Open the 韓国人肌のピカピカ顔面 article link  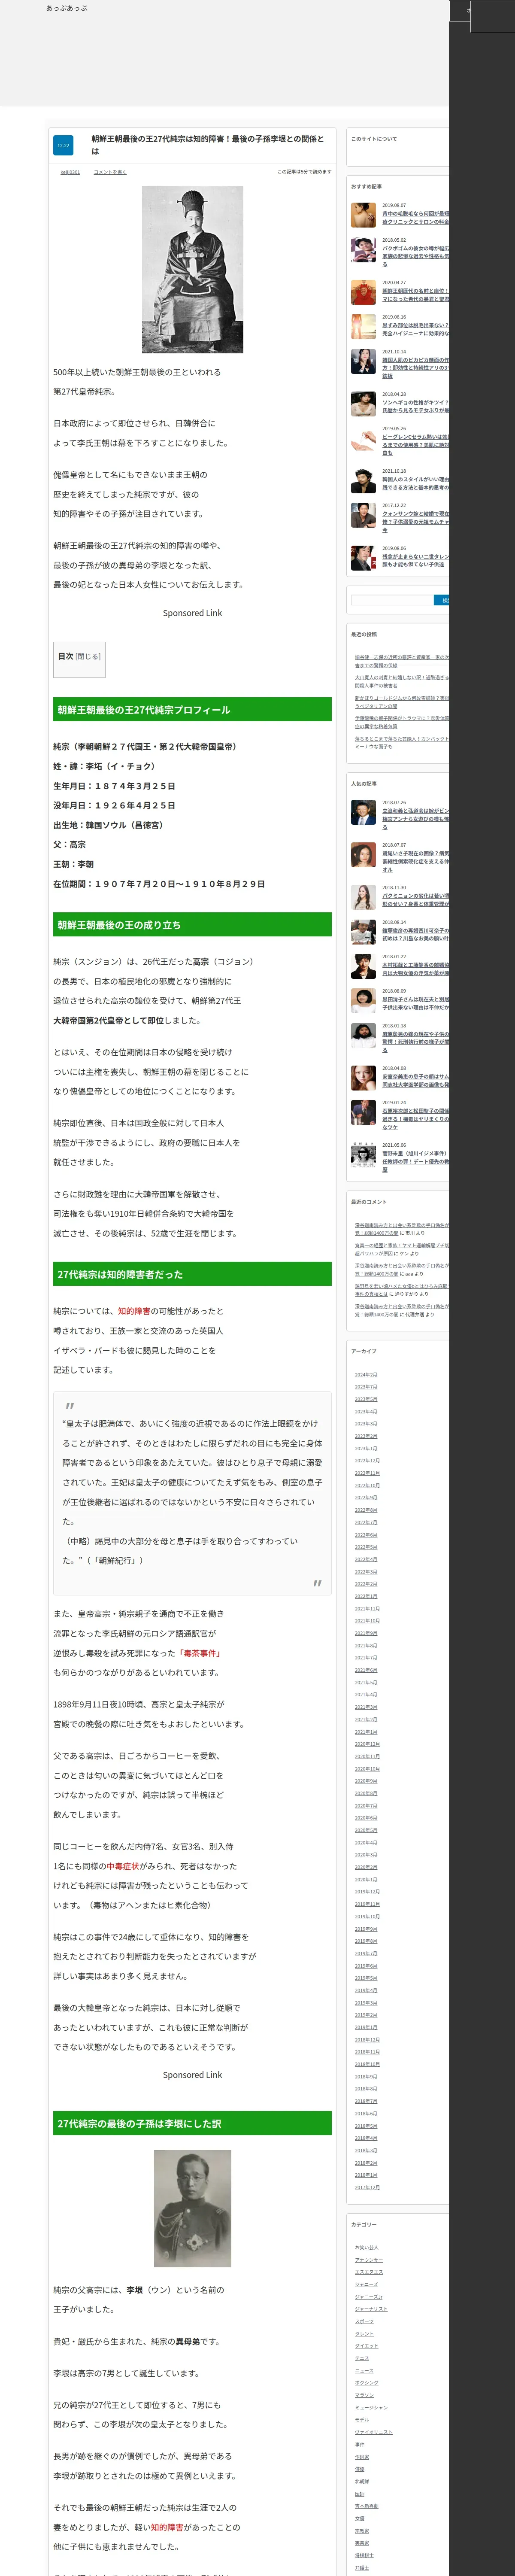click(415, 368)
